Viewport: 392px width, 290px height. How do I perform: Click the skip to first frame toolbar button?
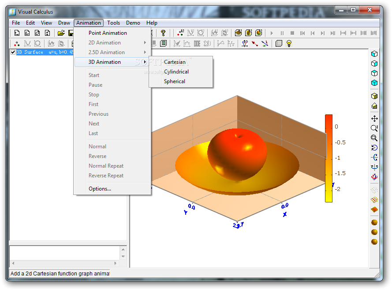302,33
